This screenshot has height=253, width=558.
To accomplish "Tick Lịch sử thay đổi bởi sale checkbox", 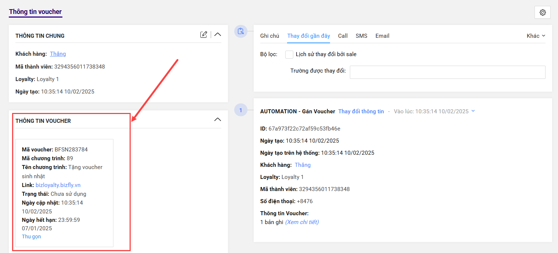I will pyautogui.click(x=289, y=54).
